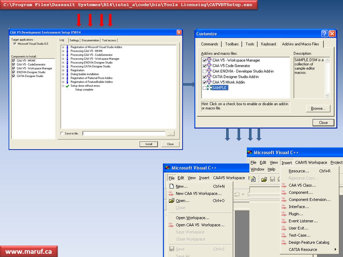Expand Registration of Microsoft Visual Studio Addins log
The image size is (343, 257).
click(63, 47)
